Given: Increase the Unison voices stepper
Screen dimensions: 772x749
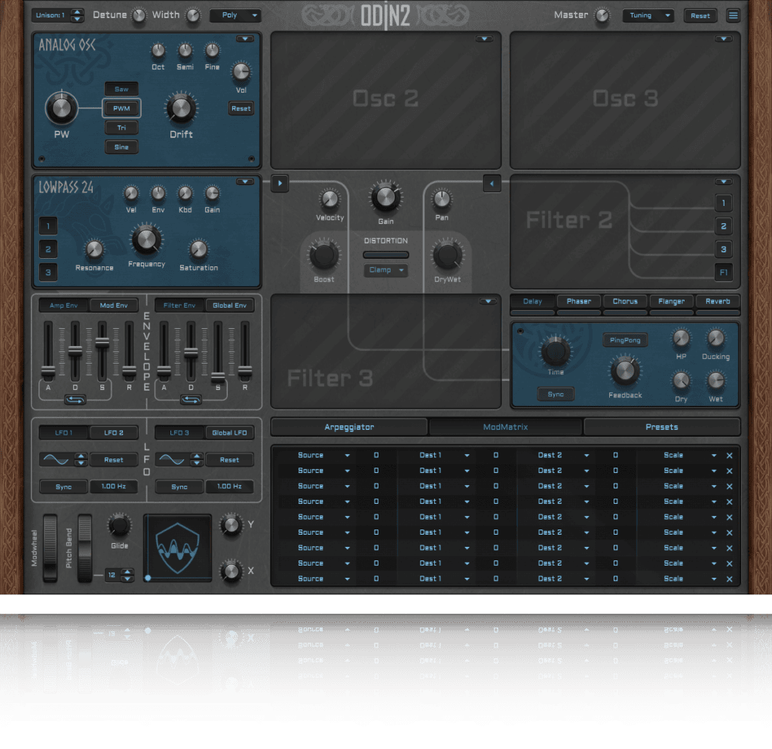Looking at the screenshot, I should [x=78, y=12].
